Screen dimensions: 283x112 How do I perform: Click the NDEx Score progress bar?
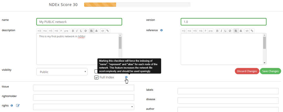pyautogui.click(x=137, y=5)
